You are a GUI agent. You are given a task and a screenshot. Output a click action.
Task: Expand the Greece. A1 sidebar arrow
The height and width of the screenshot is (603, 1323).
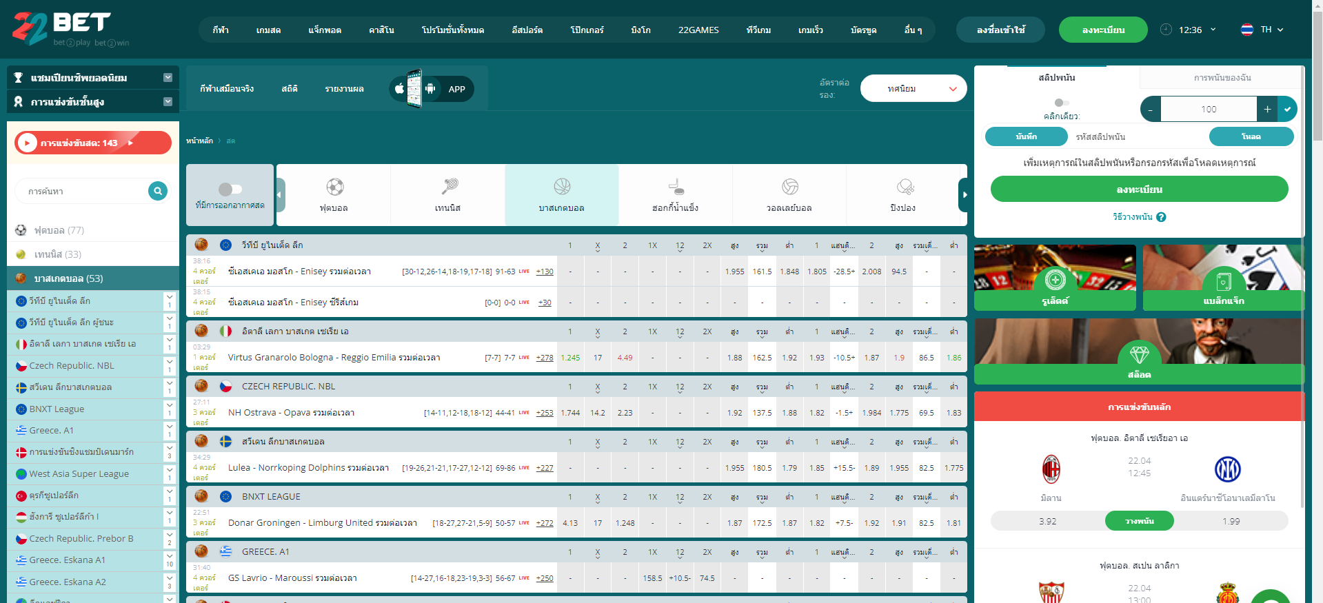tap(170, 430)
